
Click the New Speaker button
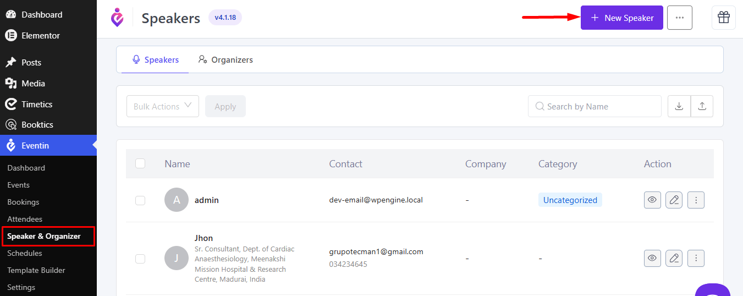pyautogui.click(x=622, y=18)
